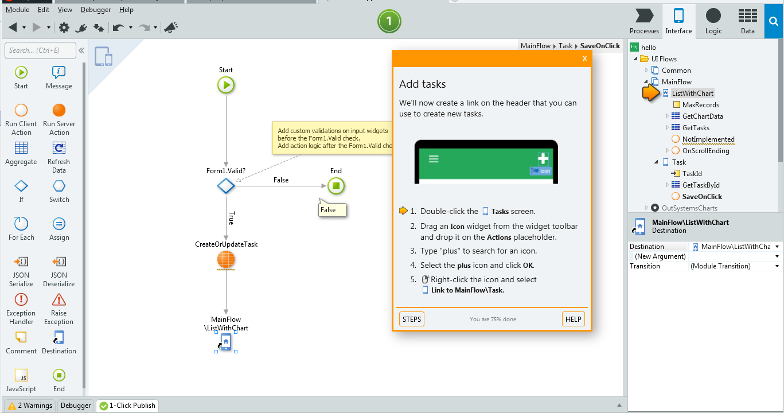Expand the GetTasks aggregate node

(x=667, y=128)
